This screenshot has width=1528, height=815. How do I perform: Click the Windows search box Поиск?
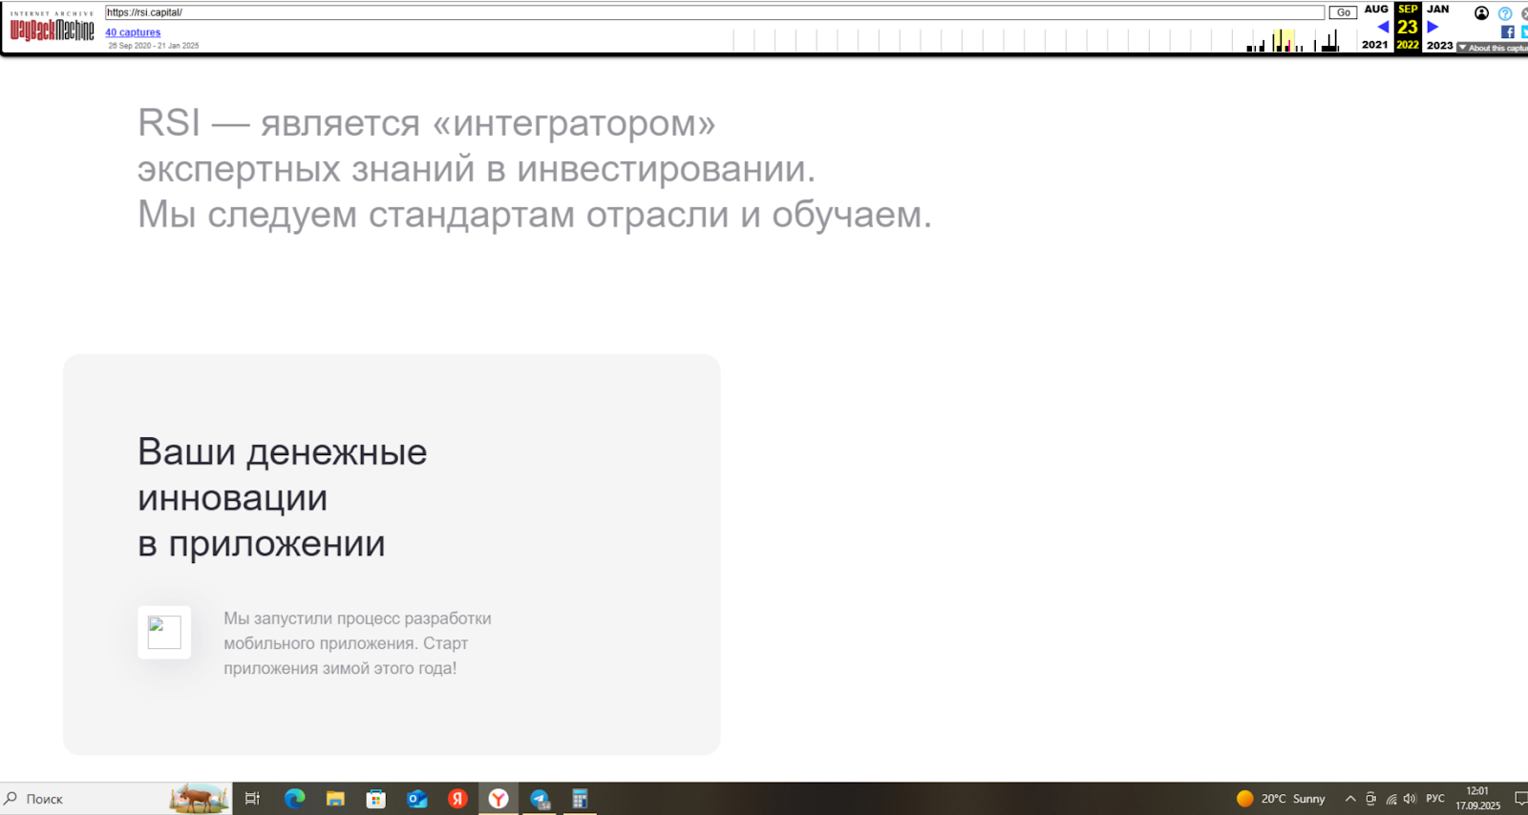(x=115, y=799)
